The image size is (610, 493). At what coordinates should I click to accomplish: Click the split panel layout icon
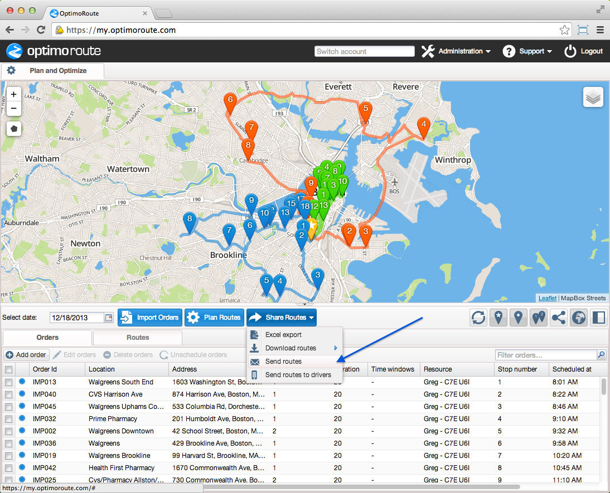point(599,318)
